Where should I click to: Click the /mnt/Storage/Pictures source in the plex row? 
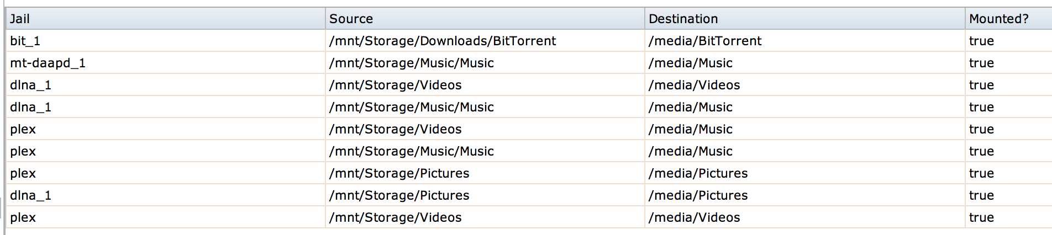point(399,173)
